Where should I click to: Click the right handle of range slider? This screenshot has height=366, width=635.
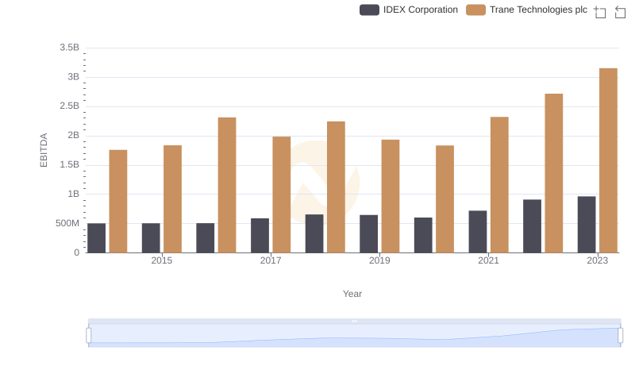point(621,336)
